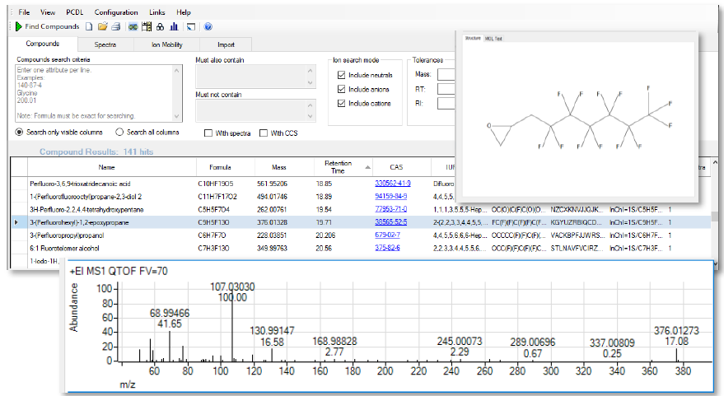
Task: Select the MOL Text tab
Action: (x=493, y=39)
